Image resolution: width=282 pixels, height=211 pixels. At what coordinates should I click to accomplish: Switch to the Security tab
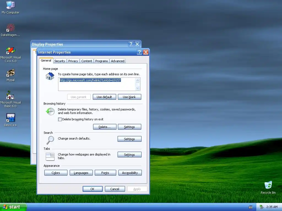pyautogui.click(x=59, y=61)
